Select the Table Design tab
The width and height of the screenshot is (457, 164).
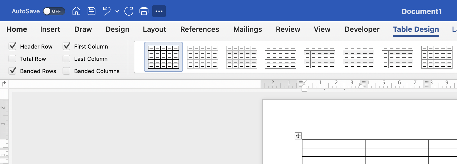[416, 29]
